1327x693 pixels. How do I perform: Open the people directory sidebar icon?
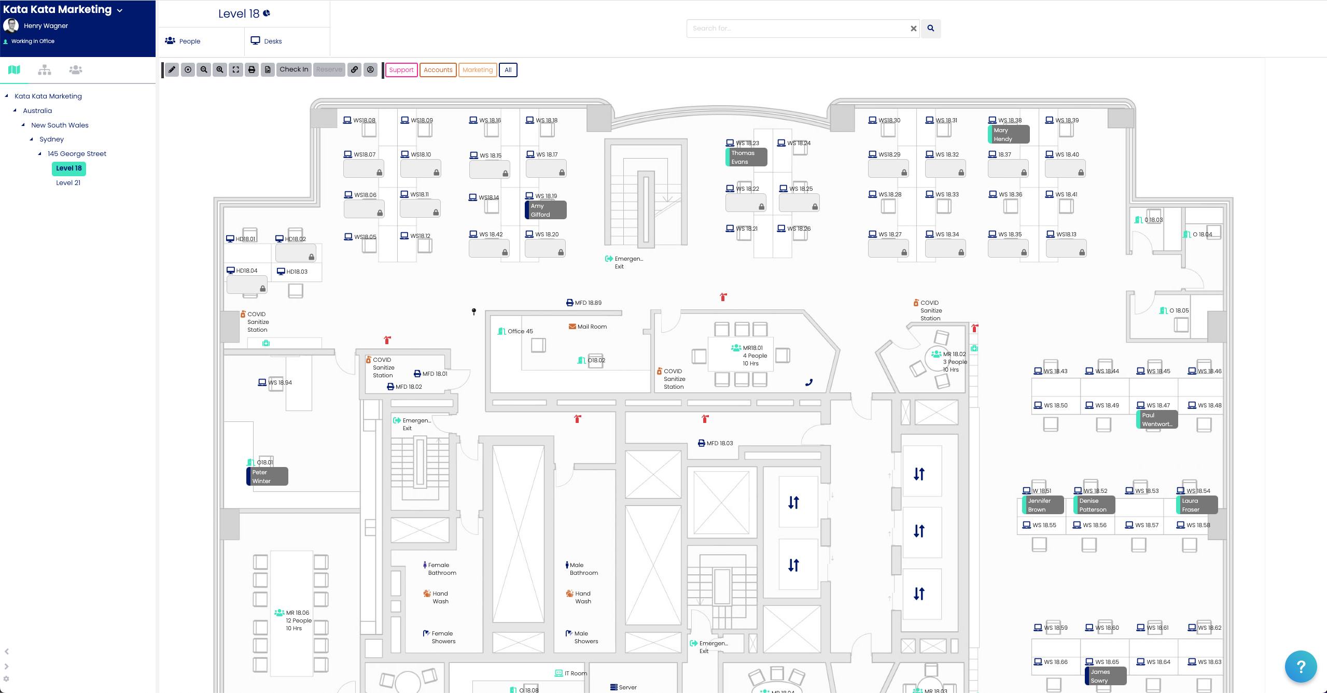[x=75, y=69]
